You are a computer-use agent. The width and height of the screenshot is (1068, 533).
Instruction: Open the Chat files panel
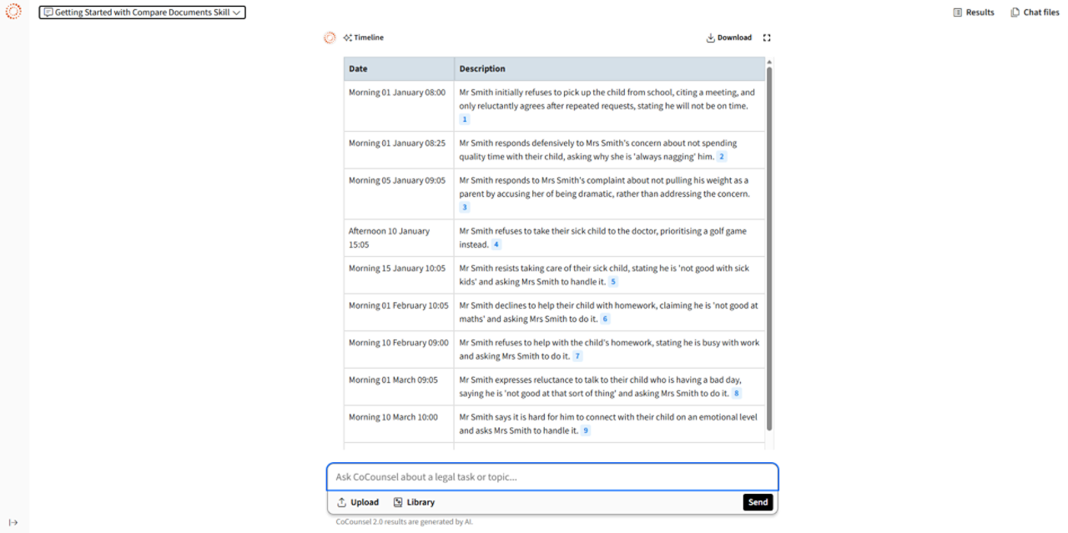(x=1035, y=13)
